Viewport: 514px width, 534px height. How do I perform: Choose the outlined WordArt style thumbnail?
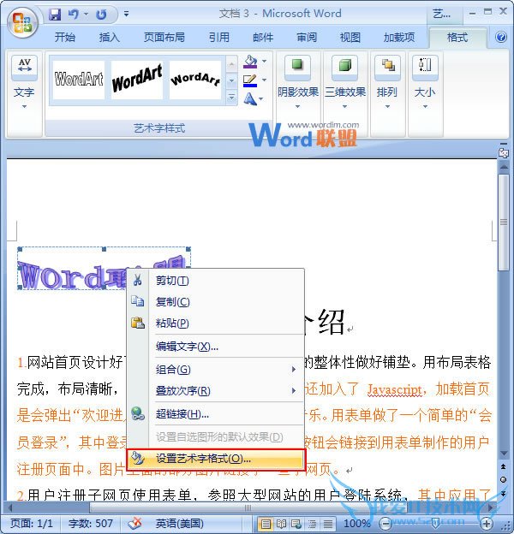(79, 80)
